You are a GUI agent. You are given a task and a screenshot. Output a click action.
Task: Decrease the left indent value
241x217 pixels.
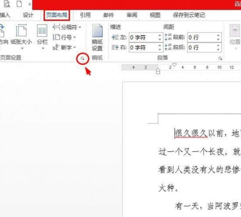click(160, 39)
